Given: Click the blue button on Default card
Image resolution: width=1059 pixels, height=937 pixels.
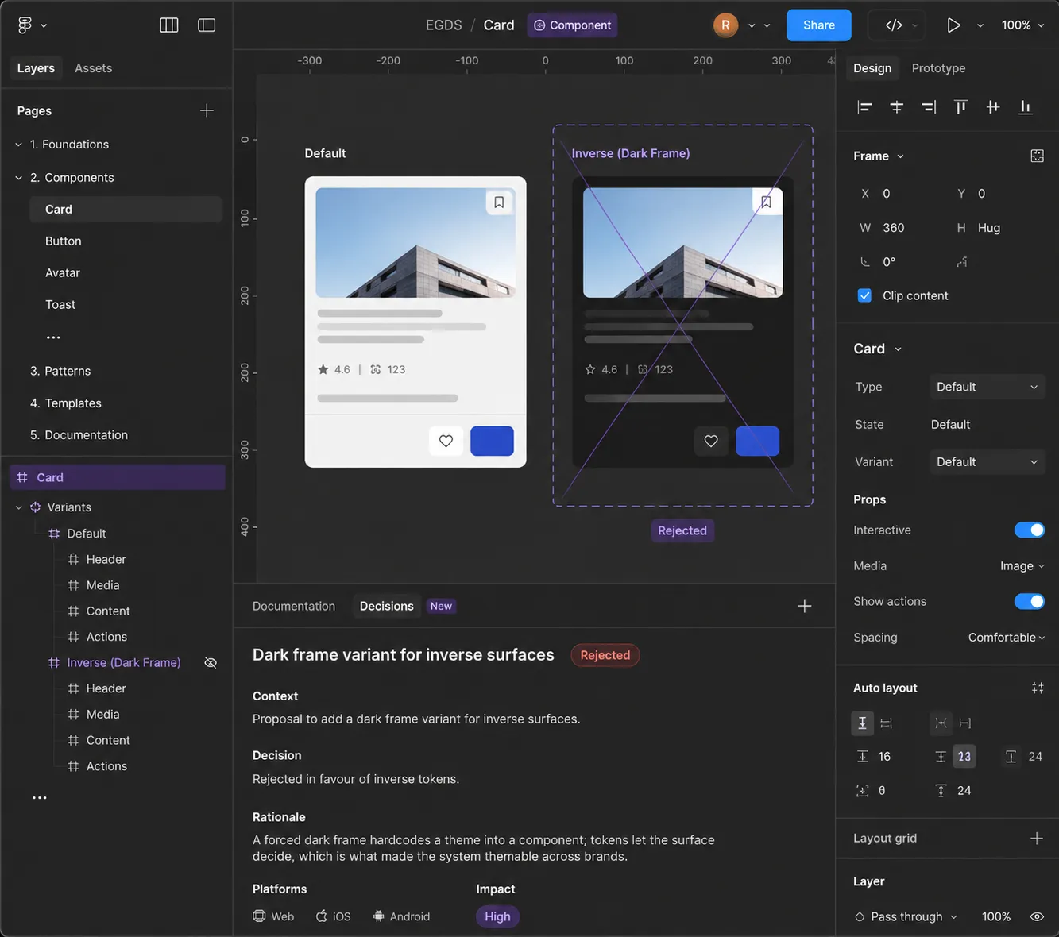Looking at the screenshot, I should coord(492,441).
